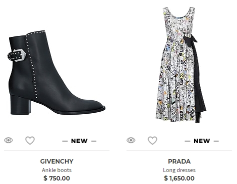Click the PRADA brand name
Image resolution: width=237 pixels, height=184 pixels.
[179, 161]
